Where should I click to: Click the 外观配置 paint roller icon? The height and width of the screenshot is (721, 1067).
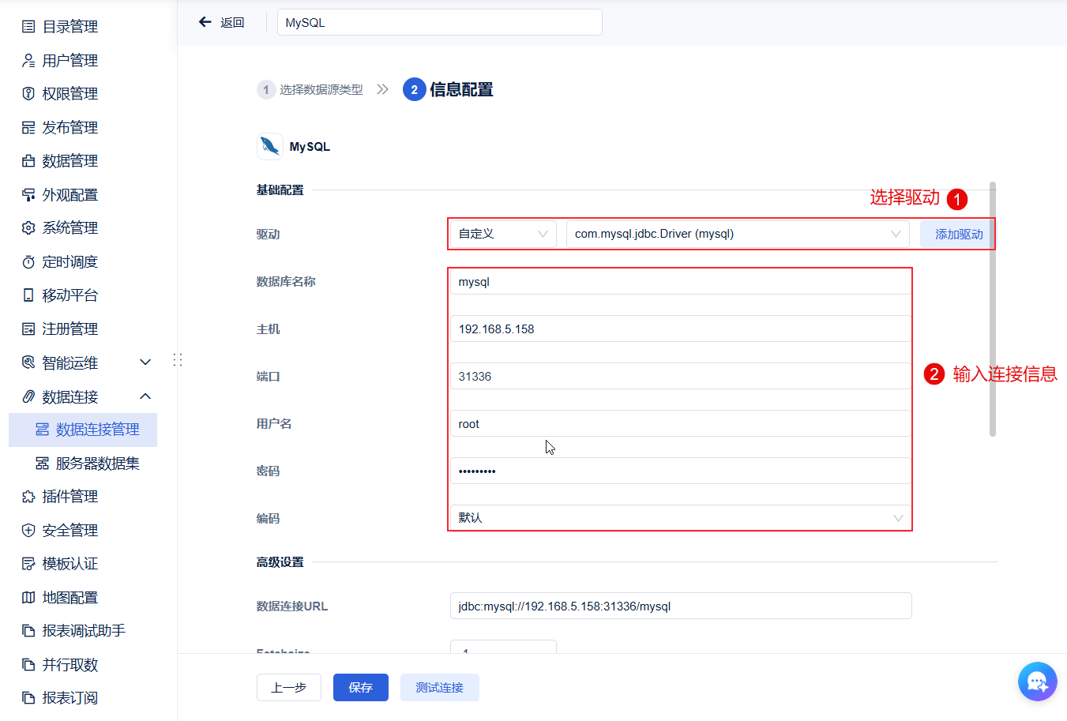(28, 194)
